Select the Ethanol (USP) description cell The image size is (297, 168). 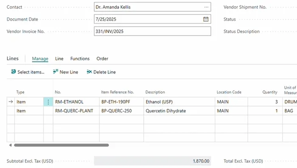coord(179,102)
